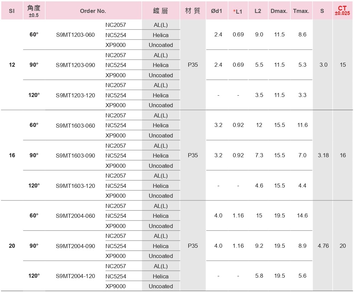The image size is (356, 292).
Task: Select order number S9MT1603-120
Action: point(75,186)
